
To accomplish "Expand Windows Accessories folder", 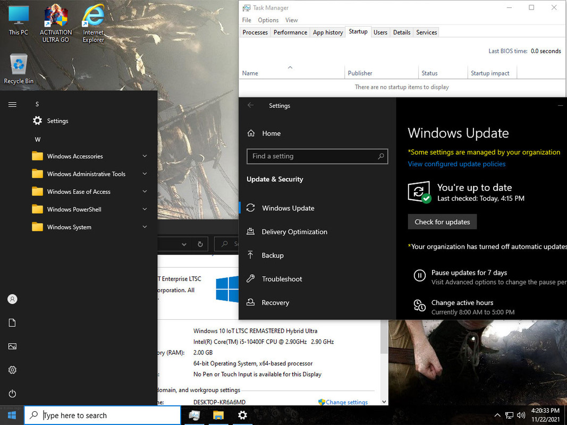I will 90,156.
